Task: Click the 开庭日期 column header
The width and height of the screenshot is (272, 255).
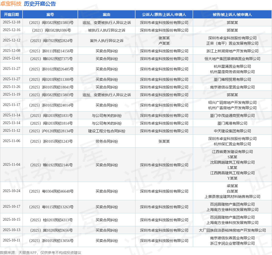Action: click(x=11, y=15)
